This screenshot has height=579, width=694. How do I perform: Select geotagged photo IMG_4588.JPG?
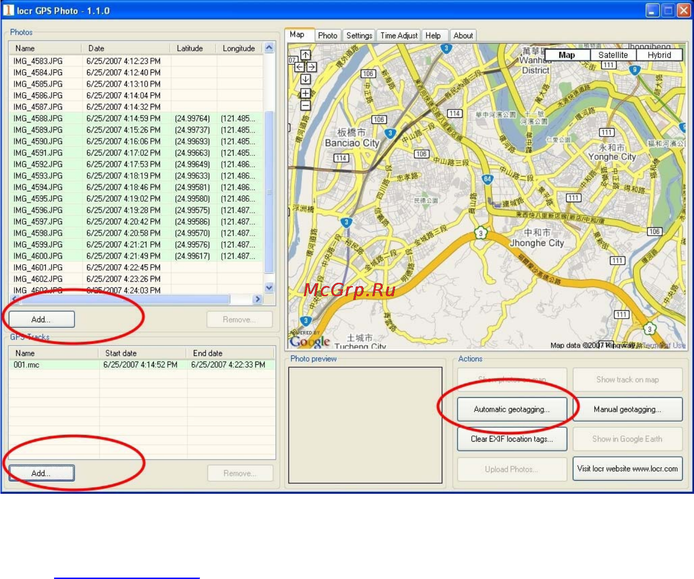coord(136,118)
